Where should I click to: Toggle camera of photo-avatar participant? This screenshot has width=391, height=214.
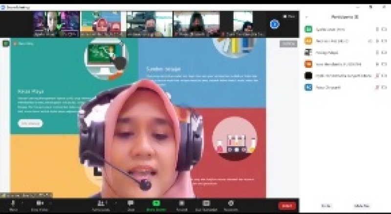[x=384, y=53]
